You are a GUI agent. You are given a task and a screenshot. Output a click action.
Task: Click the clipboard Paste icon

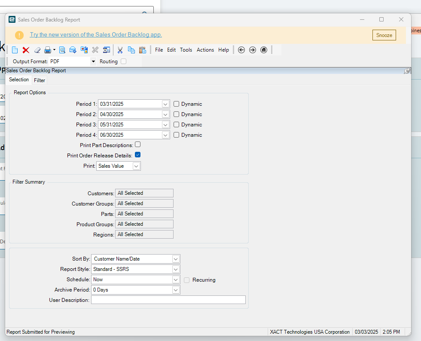(x=142, y=50)
